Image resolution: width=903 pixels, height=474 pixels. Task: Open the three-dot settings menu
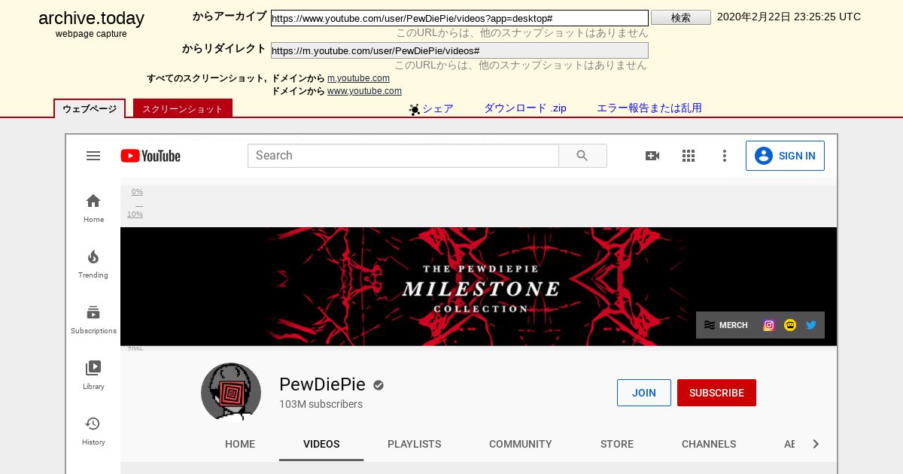point(725,156)
